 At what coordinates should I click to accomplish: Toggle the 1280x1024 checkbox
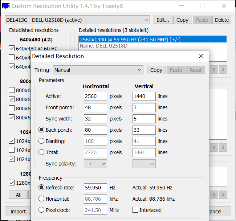pyautogui.click(x=12, y=183)
